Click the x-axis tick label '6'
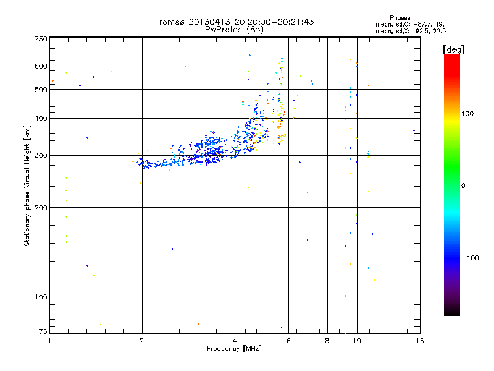 coord(288,341)
